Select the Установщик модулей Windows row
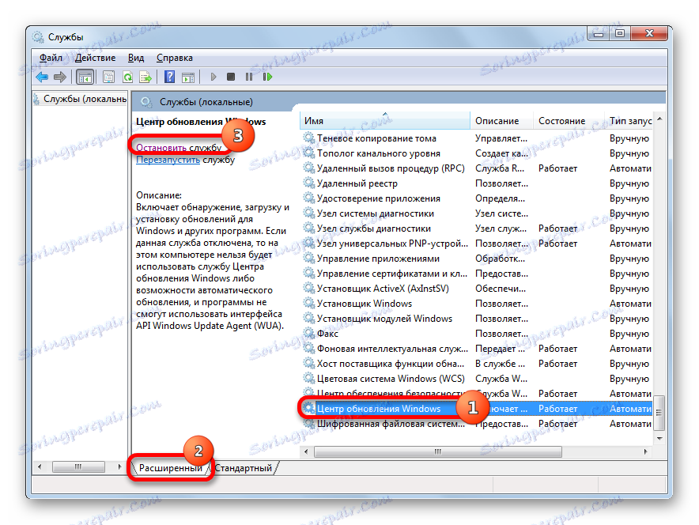699x525 pixels. point(477,318)
